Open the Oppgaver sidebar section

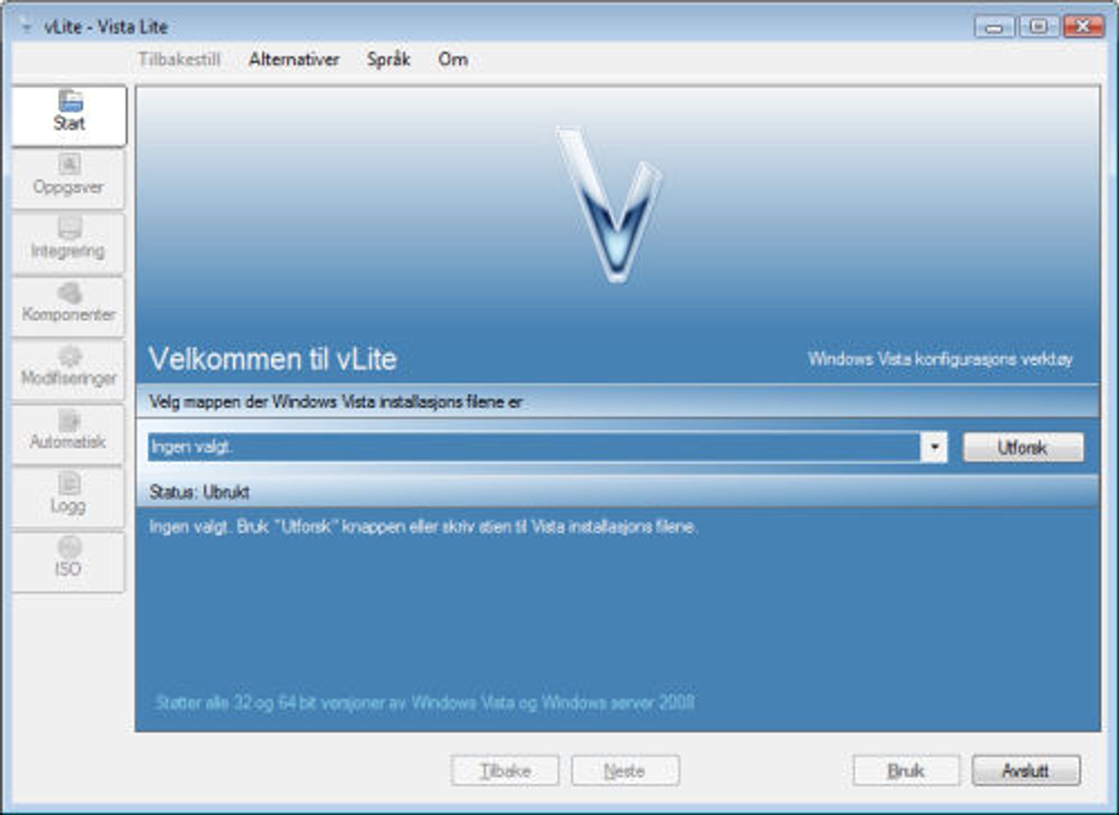click(68, 179)
